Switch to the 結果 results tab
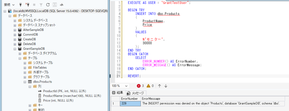 pos(118,93)
